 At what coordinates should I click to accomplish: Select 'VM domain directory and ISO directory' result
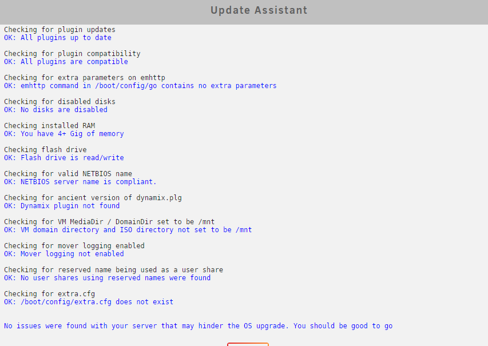tap(128, 230)
